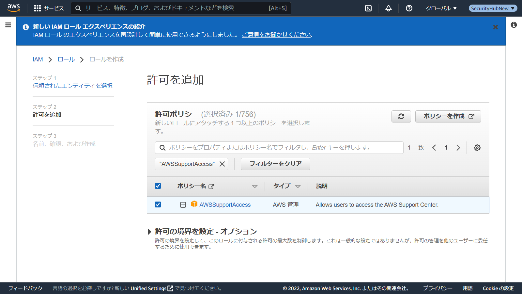Viewport: 522px width, 294px height.
Task: Open the info panel icon at right
Action: coord(514,25)
